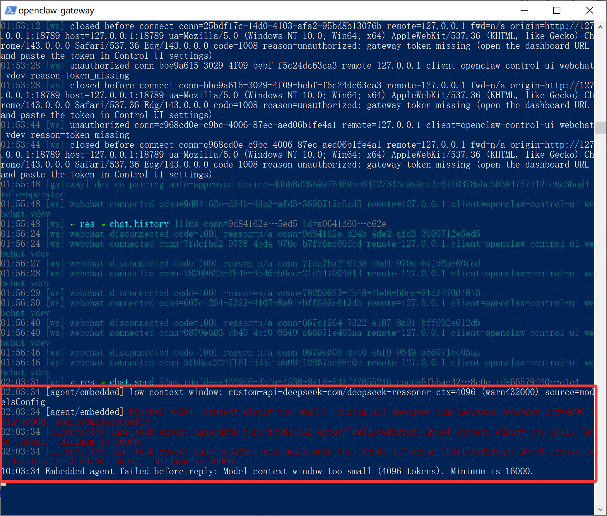Click the 01:53:12 line's code=1008 reason=unauthorized text
This screenshot has width=607, height=516.
287,46
